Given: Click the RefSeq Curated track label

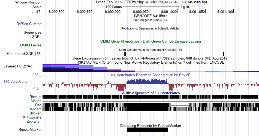Looking at the screenshot, I should (29, 24).
